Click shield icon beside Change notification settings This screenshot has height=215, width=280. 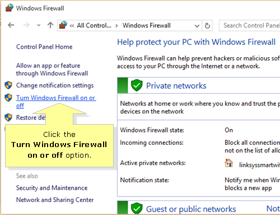[8, 85]
